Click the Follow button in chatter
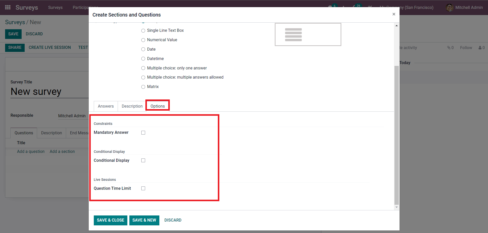This screenshot has width=488, height=233. 466,48
